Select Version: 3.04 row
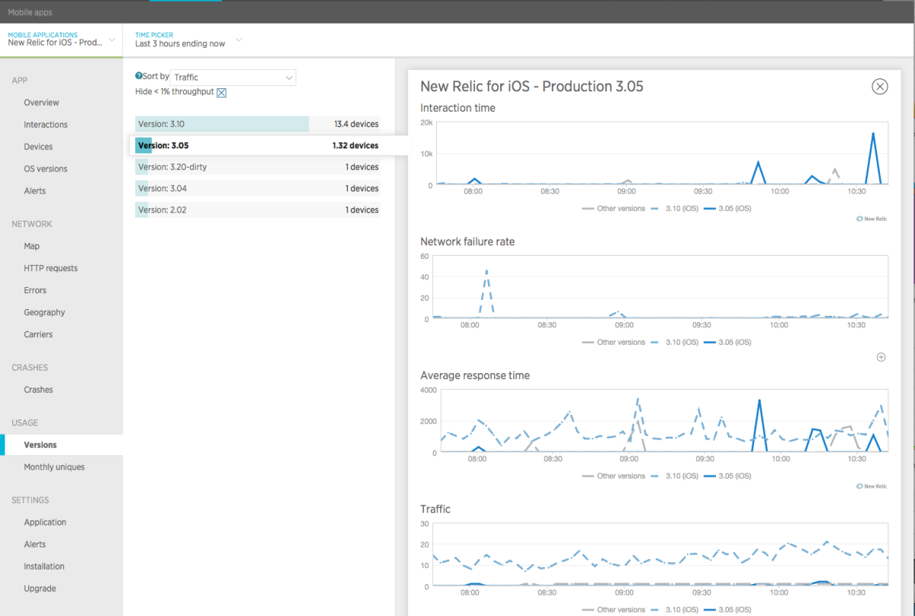The image size is (915, 616). (258, 188)
